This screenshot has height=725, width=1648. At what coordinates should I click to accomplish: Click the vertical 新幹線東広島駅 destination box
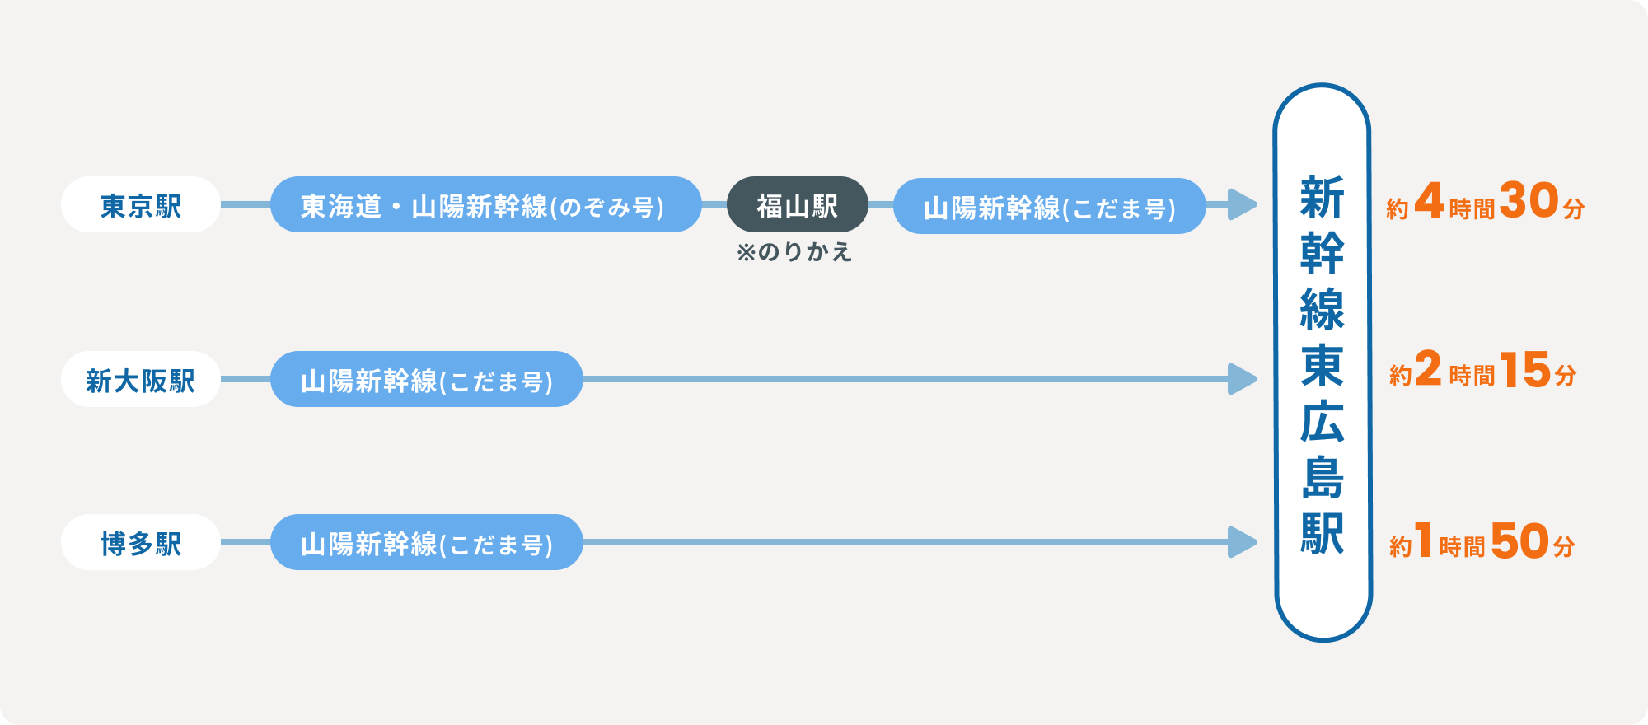pos(1323,362)
